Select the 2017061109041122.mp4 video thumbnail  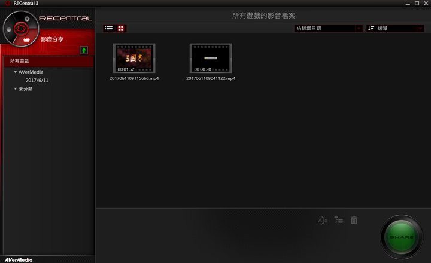point(211,58)
